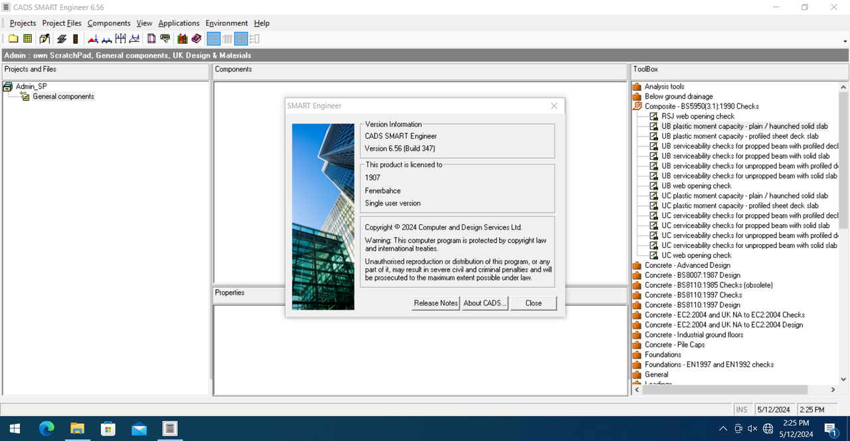850x441 pixels.
Task: Expand Foundations - EN1997 and EN1992 checks folder
Action: coord(709,365)
